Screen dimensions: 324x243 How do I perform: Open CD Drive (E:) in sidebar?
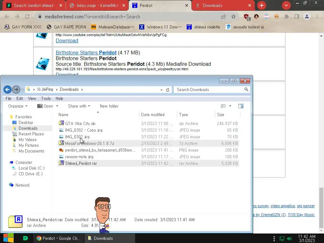point(30,174)
